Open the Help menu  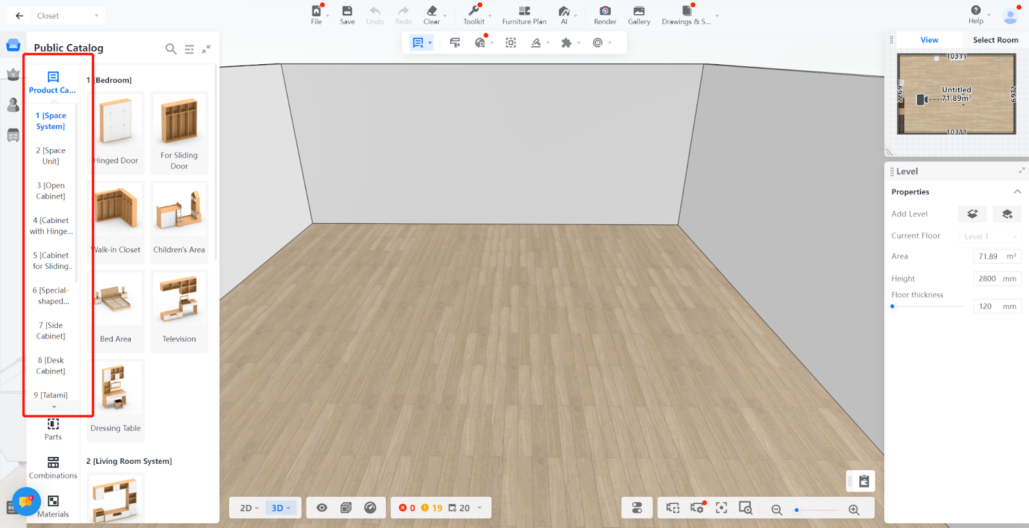pos(976,14)
